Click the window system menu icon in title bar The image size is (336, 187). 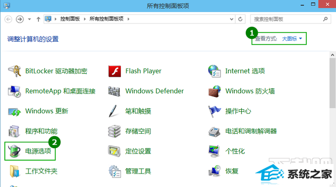coord(7,5)
